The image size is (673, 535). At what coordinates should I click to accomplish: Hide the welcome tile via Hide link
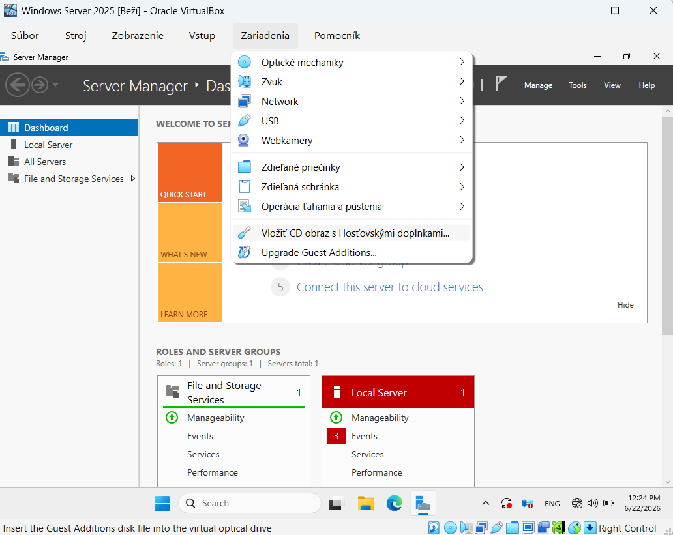625,304
